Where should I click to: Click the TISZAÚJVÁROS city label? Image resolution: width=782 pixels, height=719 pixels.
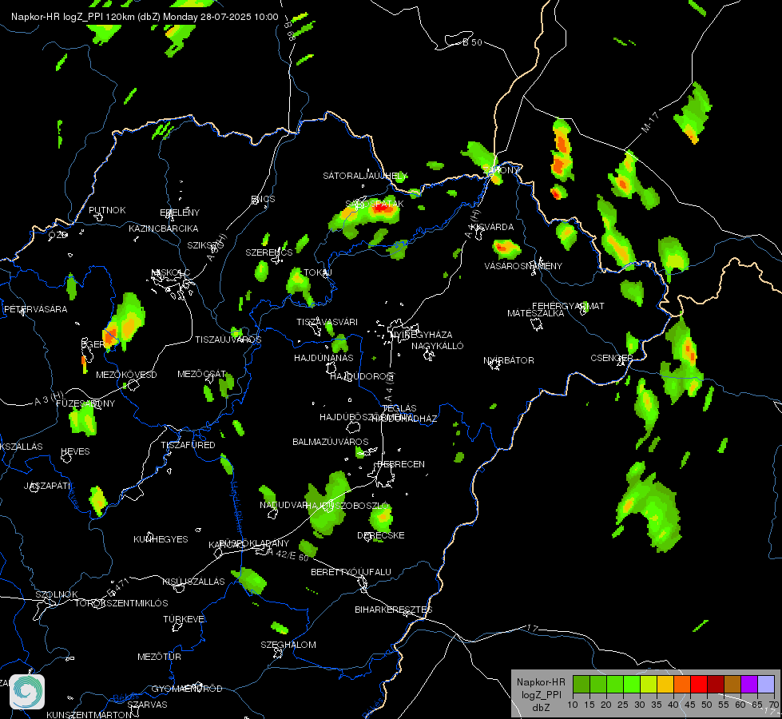(228, 340)
